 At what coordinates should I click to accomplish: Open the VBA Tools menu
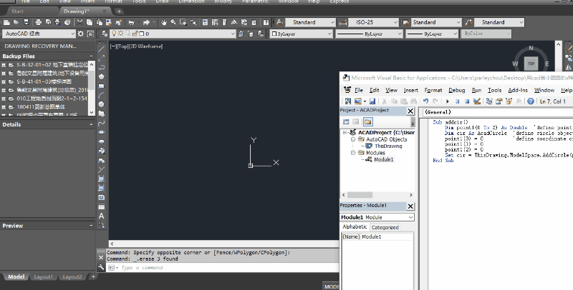point(494,90)
